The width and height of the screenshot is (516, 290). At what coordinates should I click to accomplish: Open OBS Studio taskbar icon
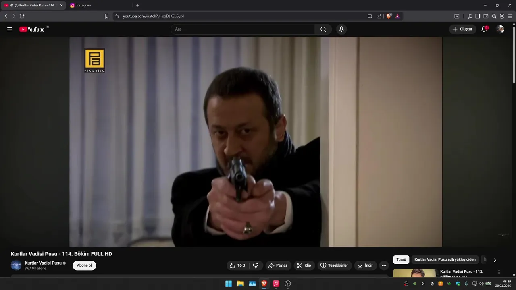(288, 284)
